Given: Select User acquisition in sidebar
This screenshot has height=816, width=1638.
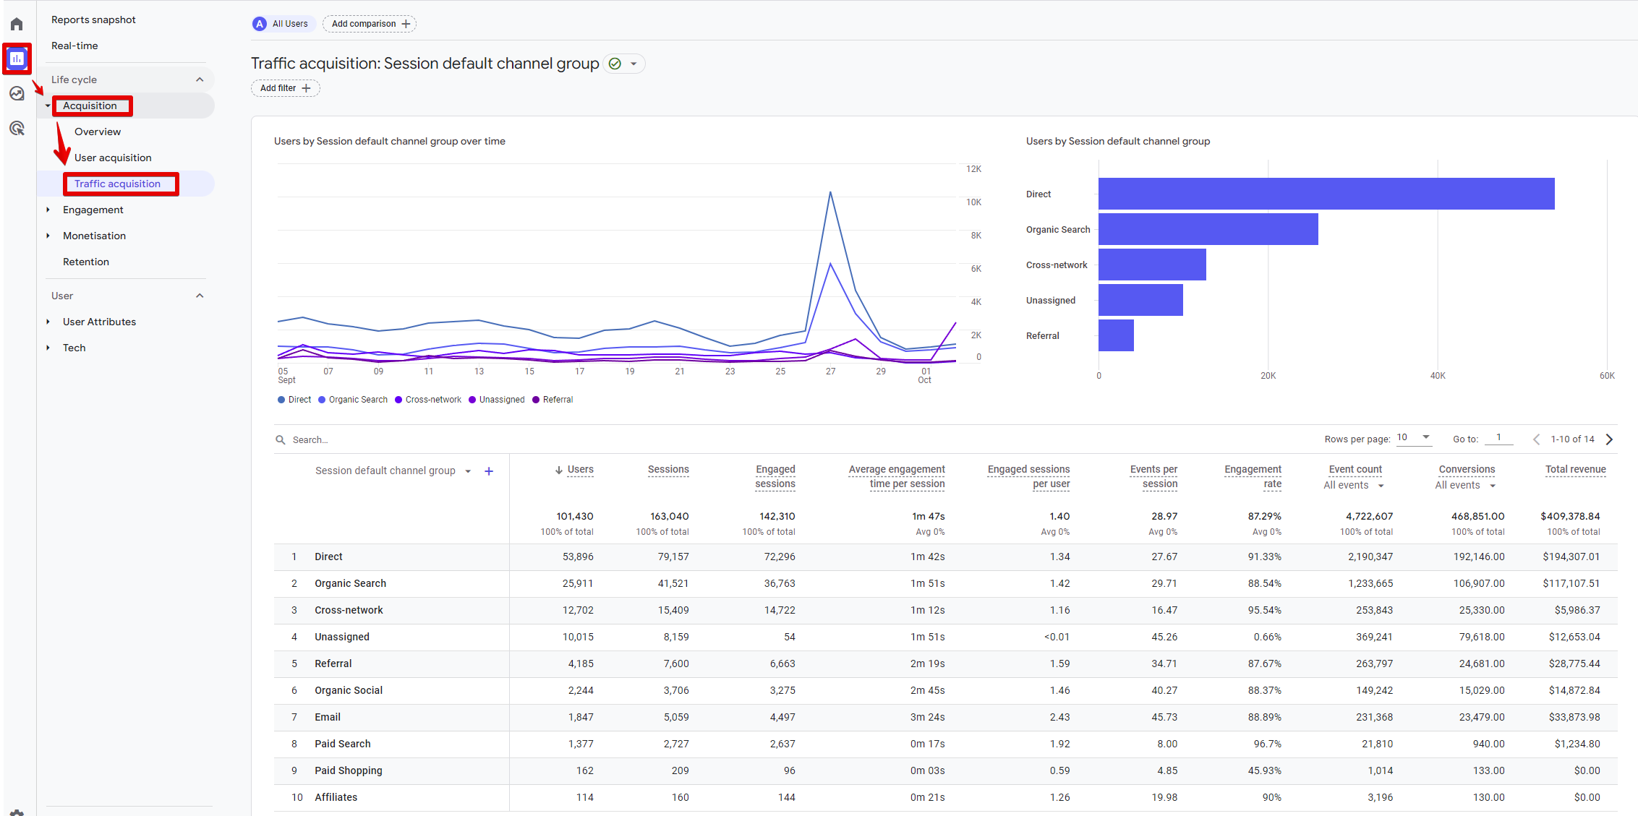Looking at the screenshot, I should pyautogui.click(x=112, y=158).
